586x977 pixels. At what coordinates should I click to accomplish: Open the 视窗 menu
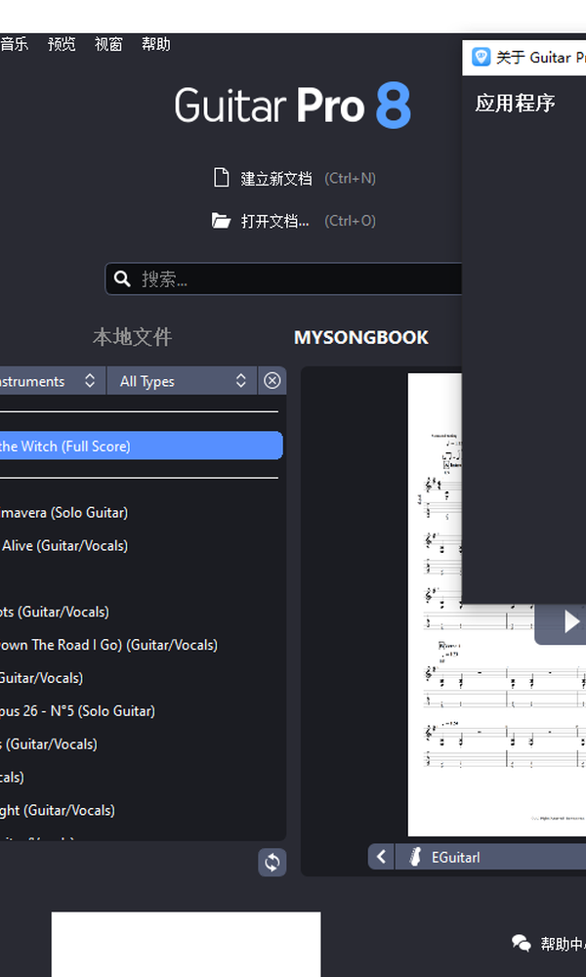point(108,44)
